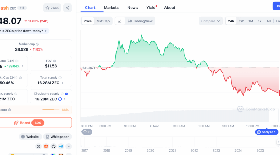Expand more social links chevron
This screenshot has height=155, width=280.
(x=69, y=147)
